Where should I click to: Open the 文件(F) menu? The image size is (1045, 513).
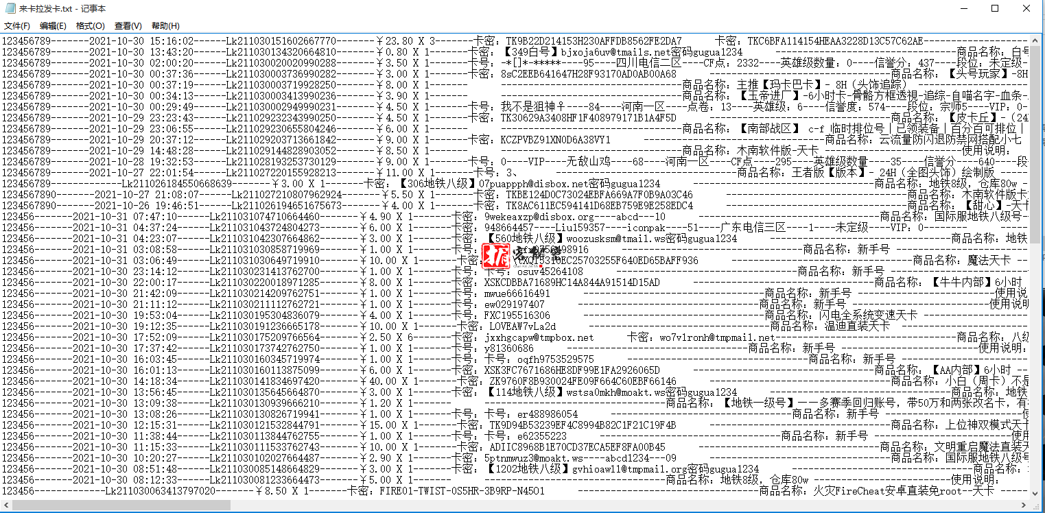coord(17,26)
